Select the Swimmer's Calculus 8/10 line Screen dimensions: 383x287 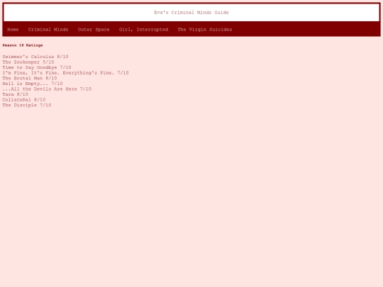35,57
